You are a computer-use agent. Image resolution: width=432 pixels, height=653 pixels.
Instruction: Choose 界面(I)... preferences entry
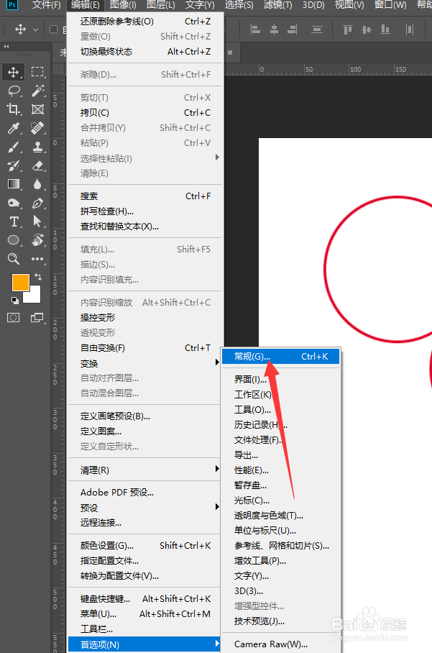coord(281,380)
